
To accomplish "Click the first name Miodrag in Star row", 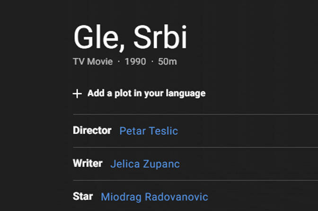I will pos(121,197).
